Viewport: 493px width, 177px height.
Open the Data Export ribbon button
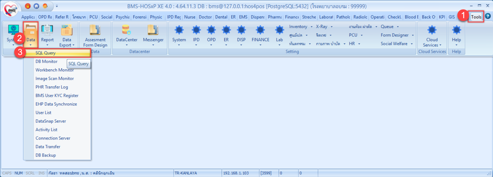coord(67,35)
